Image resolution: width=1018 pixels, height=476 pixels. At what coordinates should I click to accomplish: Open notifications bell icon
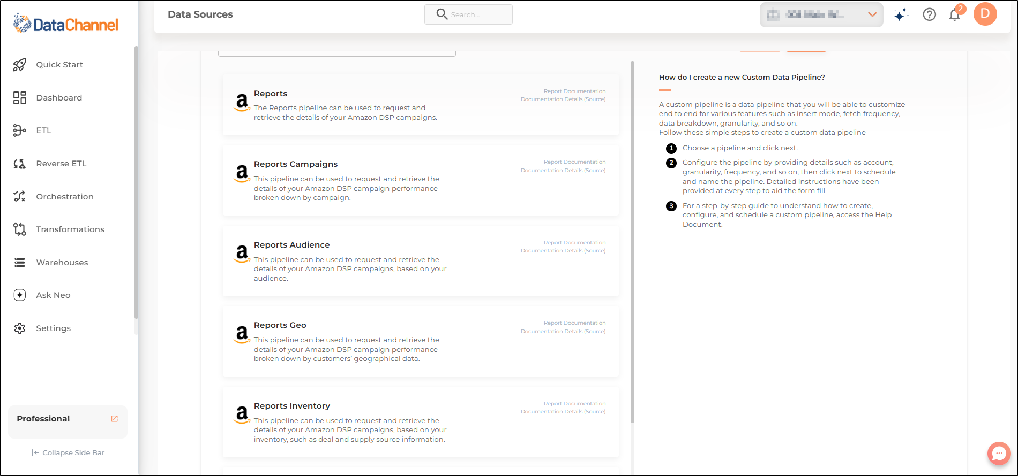(955, 14)
